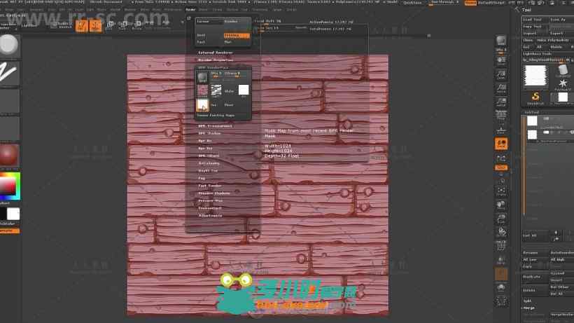Open the Render menu in menu bar

190,10
